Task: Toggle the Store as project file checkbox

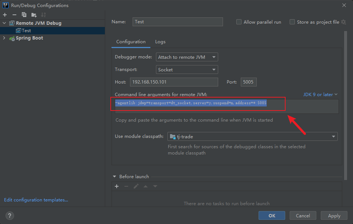Action: (x=292, y=22)
